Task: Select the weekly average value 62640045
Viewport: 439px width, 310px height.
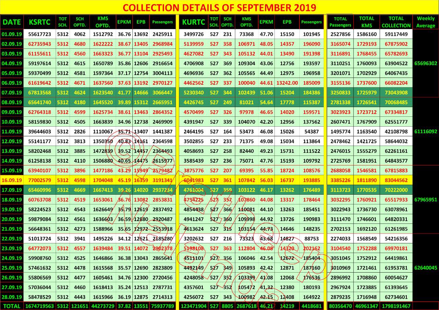Action: pos(426,268)
